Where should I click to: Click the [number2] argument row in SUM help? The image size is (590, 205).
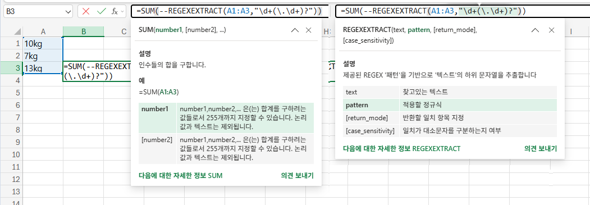click(226, 149)
